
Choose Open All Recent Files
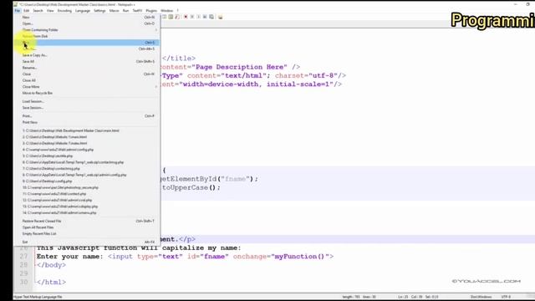pyautogui.click(x=87, y=227)
